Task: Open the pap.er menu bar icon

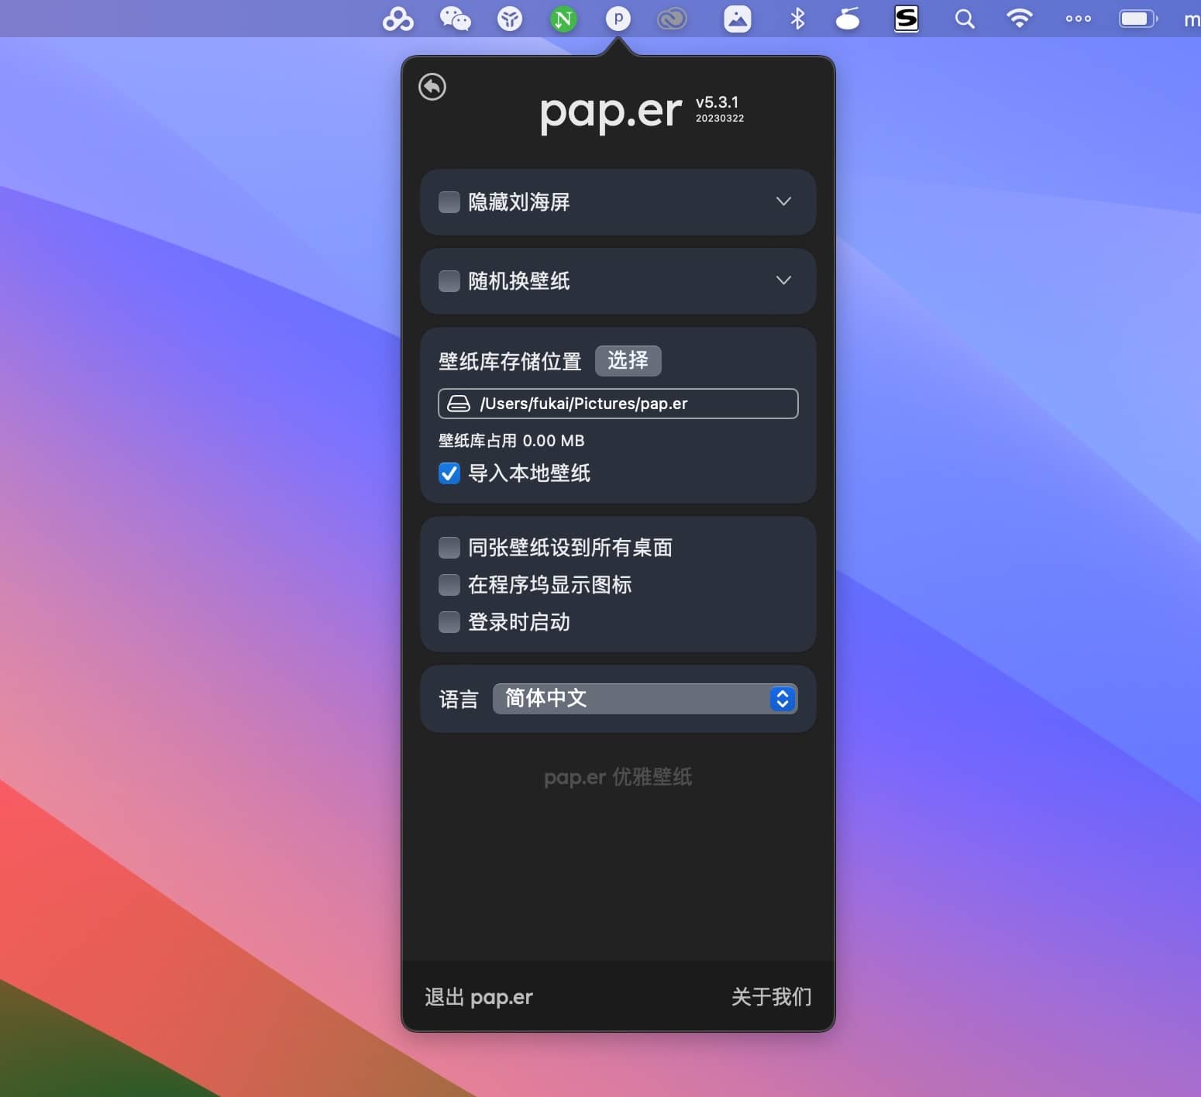Action: (618, 19)
